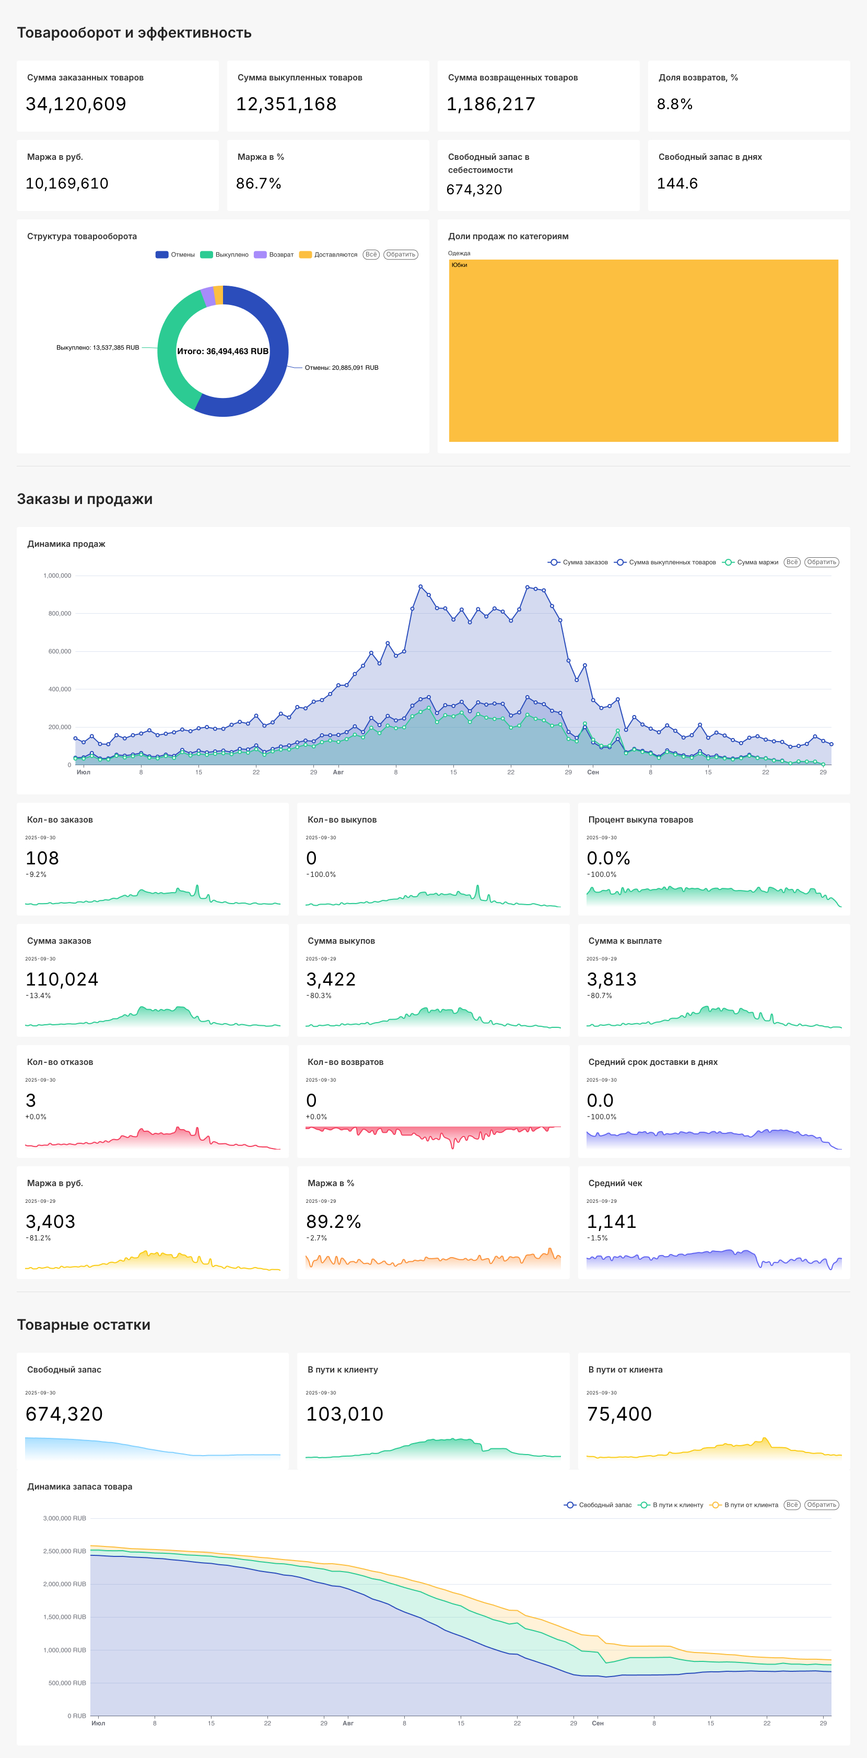Hide В пути от клиента series
The width and height of the screenshot is (867, 1758).
coord(716,1505)
